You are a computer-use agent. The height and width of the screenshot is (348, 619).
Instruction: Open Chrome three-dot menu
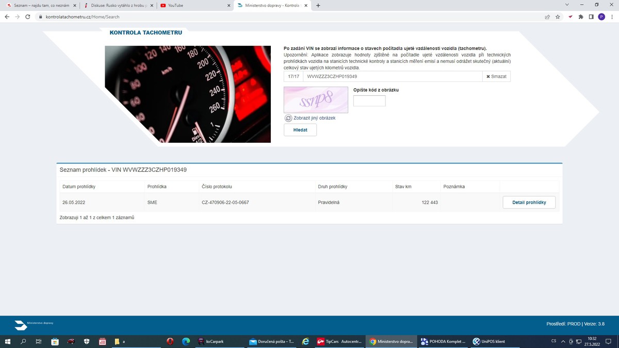tap(612, 16)
